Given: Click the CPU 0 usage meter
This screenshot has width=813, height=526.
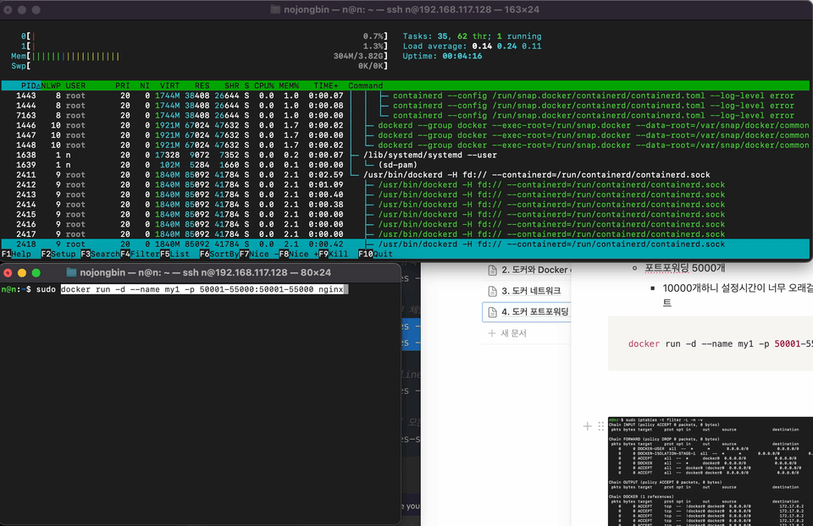Looking at the screenshot, I should [x=204, y=36].
